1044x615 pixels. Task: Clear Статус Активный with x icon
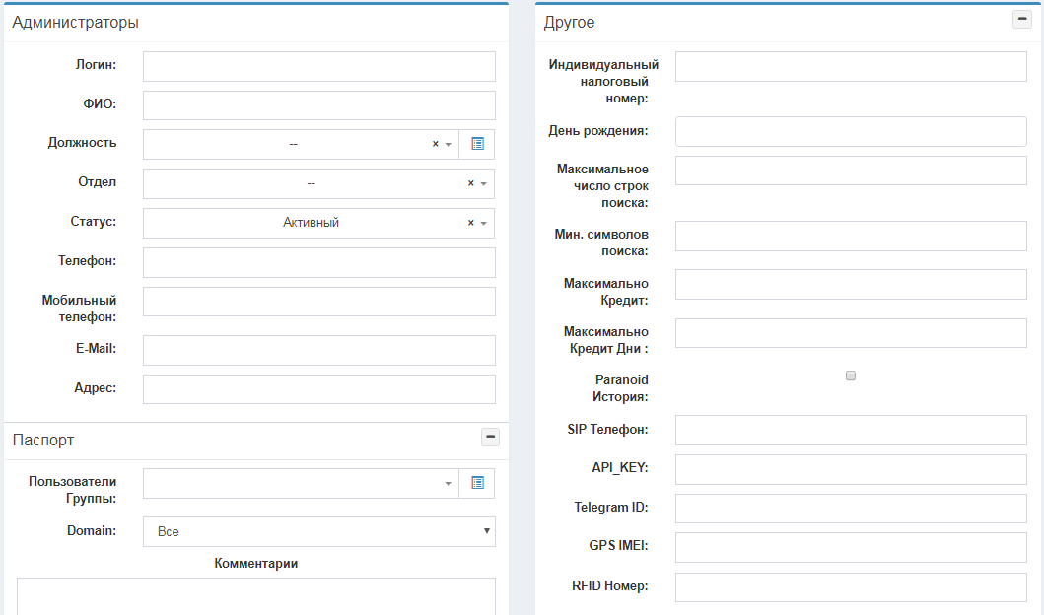tap(470, 223)
